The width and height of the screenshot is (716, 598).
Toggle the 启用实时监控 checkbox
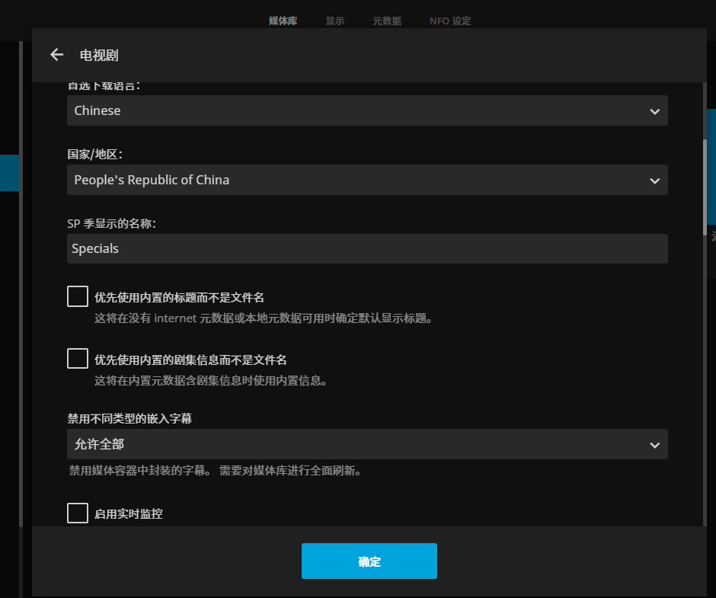(78, 513)
